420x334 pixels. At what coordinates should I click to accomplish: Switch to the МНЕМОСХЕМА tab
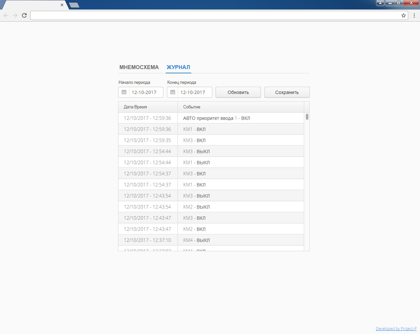click(x=139, y=67)
